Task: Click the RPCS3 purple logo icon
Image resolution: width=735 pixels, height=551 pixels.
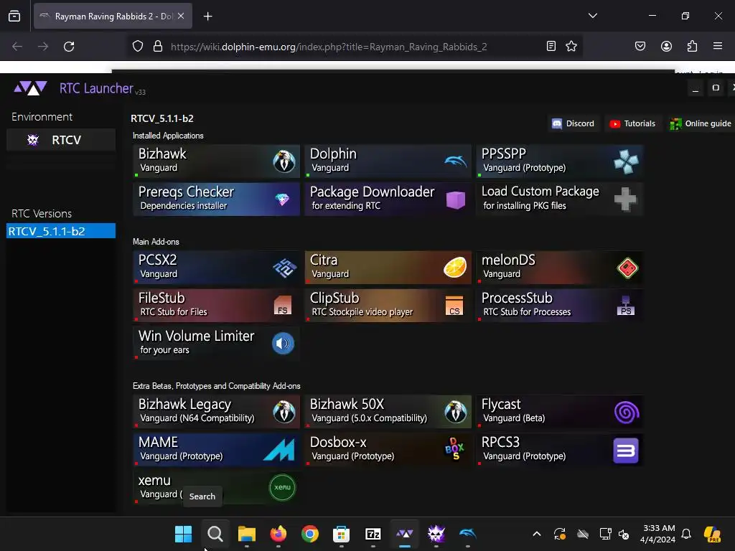Action: click(x=626, y=451)
